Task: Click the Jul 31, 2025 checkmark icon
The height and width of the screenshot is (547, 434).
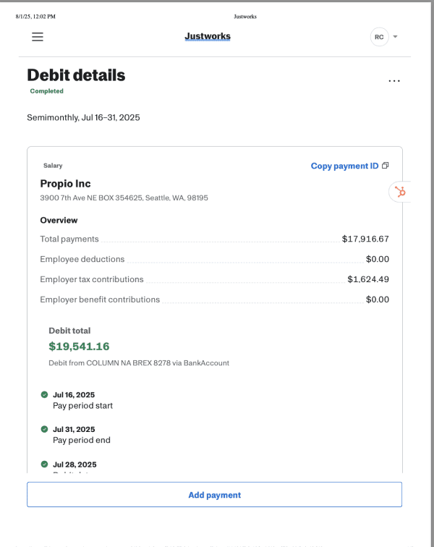Action: (44, 429)
